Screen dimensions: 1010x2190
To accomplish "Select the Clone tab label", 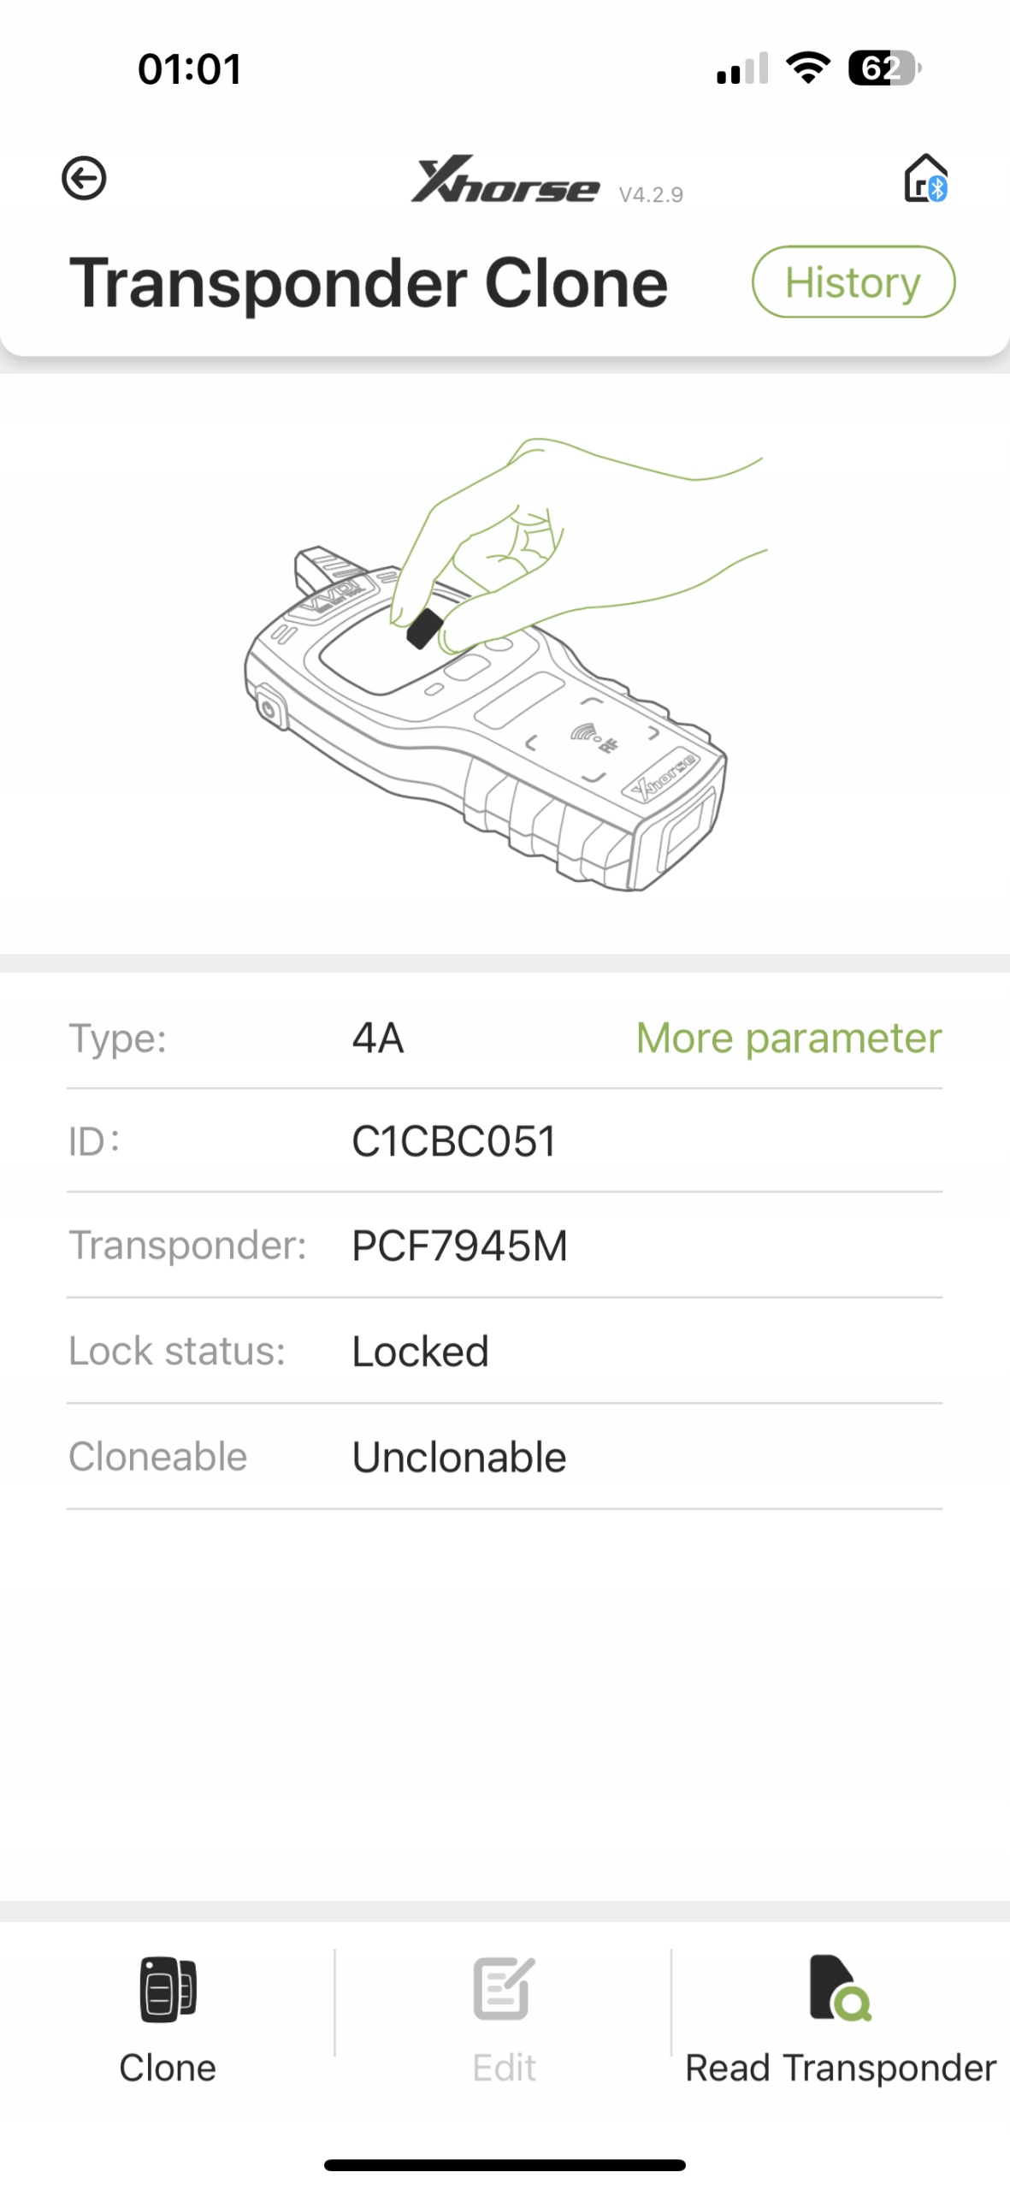I will coord(168,2069).
